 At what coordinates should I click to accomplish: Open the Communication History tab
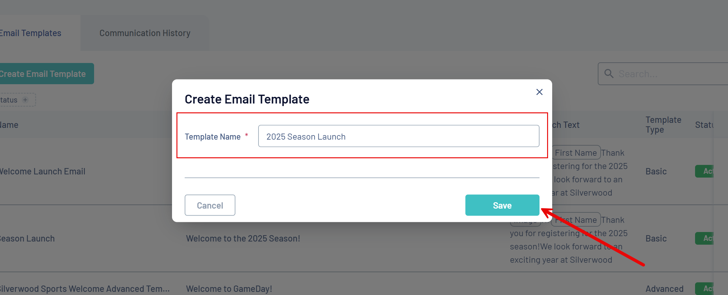point(145,33)
